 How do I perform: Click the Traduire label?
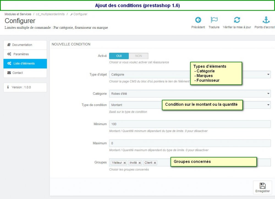pyautogui.click(x=214, y=27)
